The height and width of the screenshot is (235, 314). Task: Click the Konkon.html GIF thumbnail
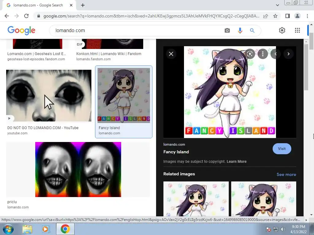(x=113, y=44)
